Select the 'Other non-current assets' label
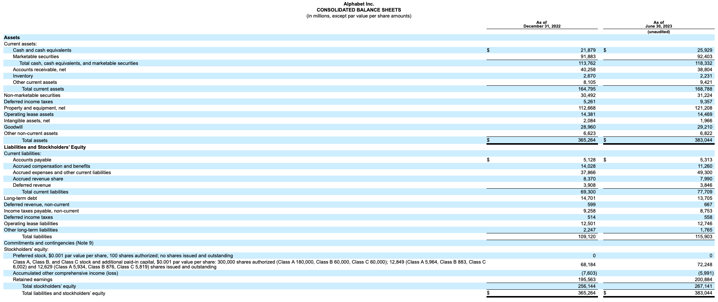 [x=31, y=133]
